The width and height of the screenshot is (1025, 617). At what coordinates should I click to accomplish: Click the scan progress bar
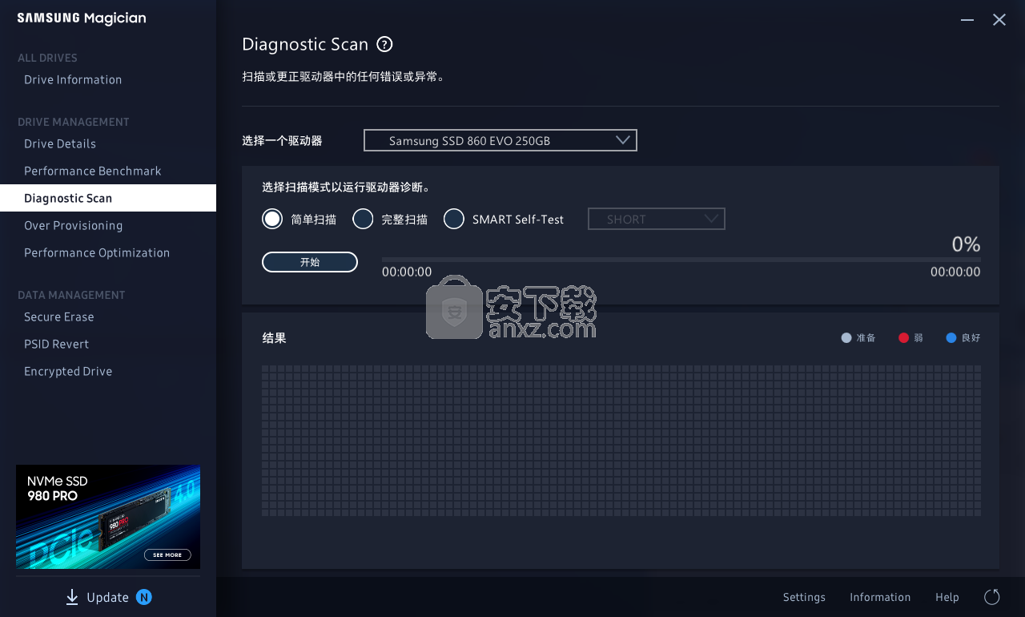point(681,260)
